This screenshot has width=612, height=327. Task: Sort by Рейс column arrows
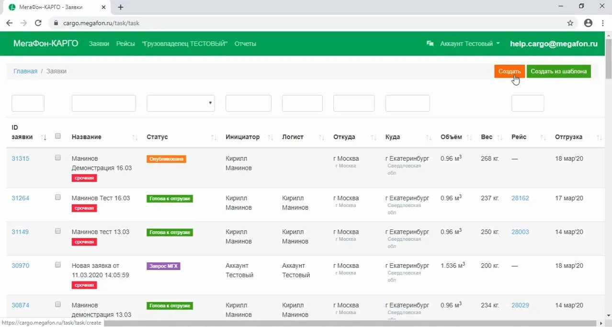click(543, 137)
